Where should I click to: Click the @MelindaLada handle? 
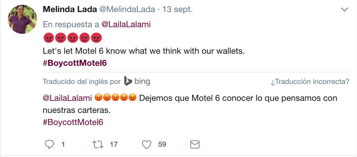127,9
